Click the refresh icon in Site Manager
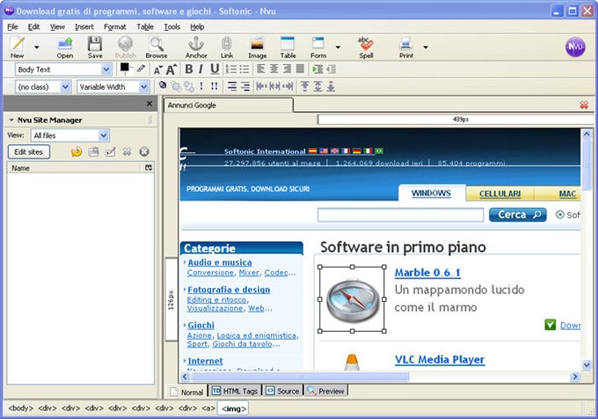Image resolution: width=598 pixels, height=419 pixels. point(77,152)
